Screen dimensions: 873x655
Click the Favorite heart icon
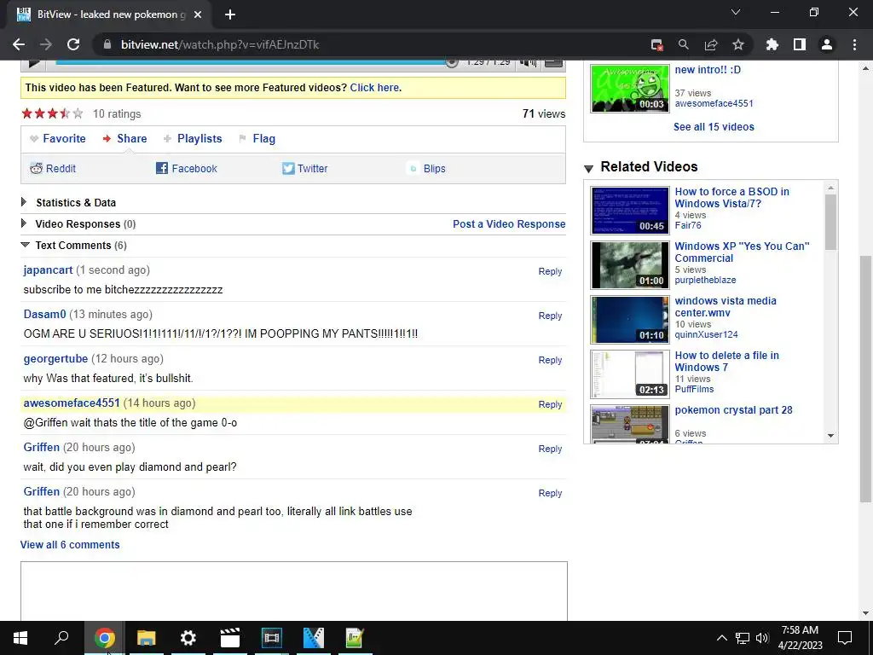point(34,139)
